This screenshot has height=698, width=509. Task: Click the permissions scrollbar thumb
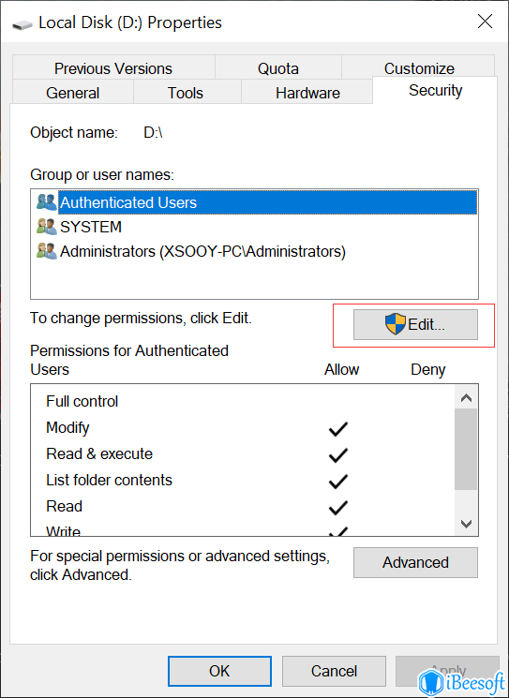[466, 449]
